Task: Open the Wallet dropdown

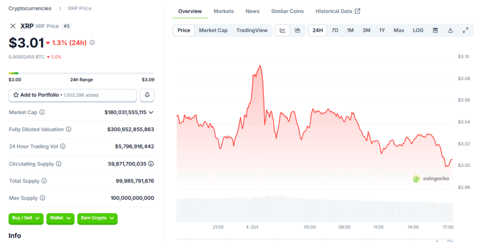Action: (x=60, y=218)
